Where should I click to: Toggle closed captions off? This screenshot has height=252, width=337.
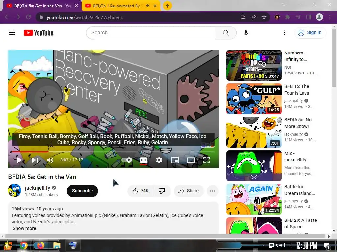click(x=143, y=160)
